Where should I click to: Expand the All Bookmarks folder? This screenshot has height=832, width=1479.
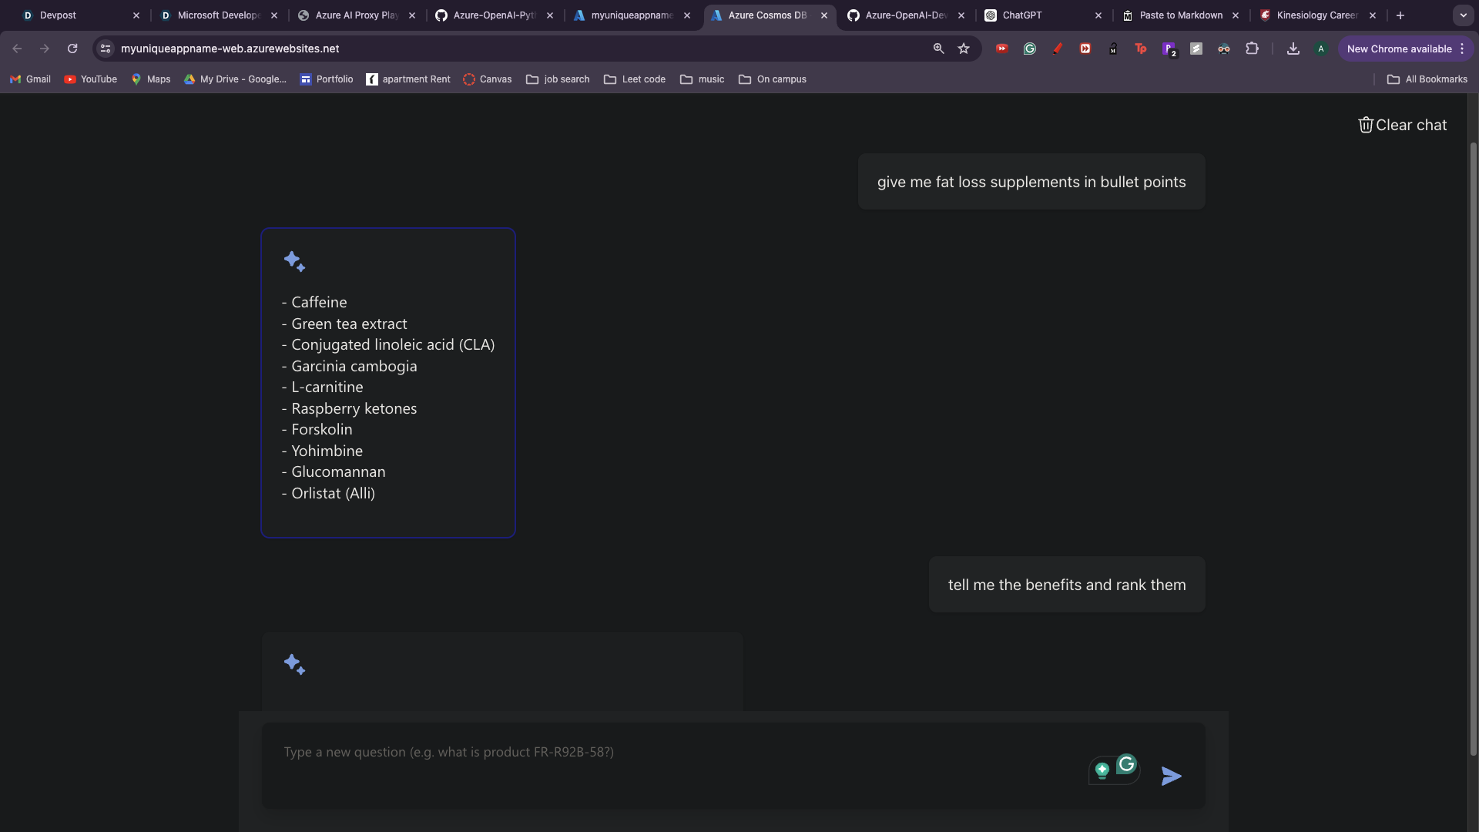[x=1427, y=79]
